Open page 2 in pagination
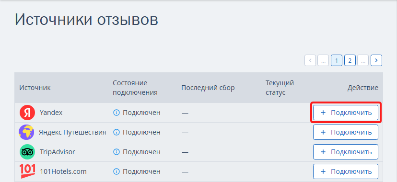Viewport: 397px width, 182px height. pos(350,61)
